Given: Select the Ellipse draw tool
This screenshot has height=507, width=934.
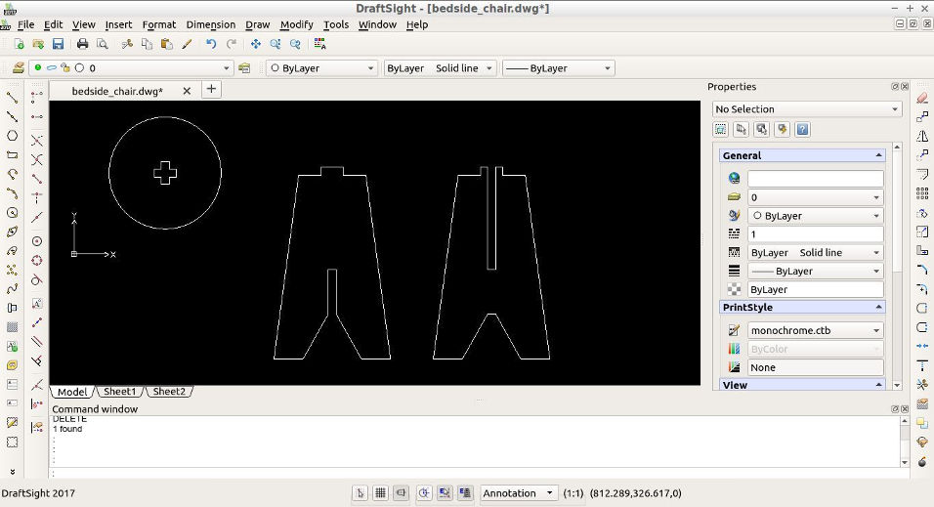Looking at the screenshot, I should [12, 232].
